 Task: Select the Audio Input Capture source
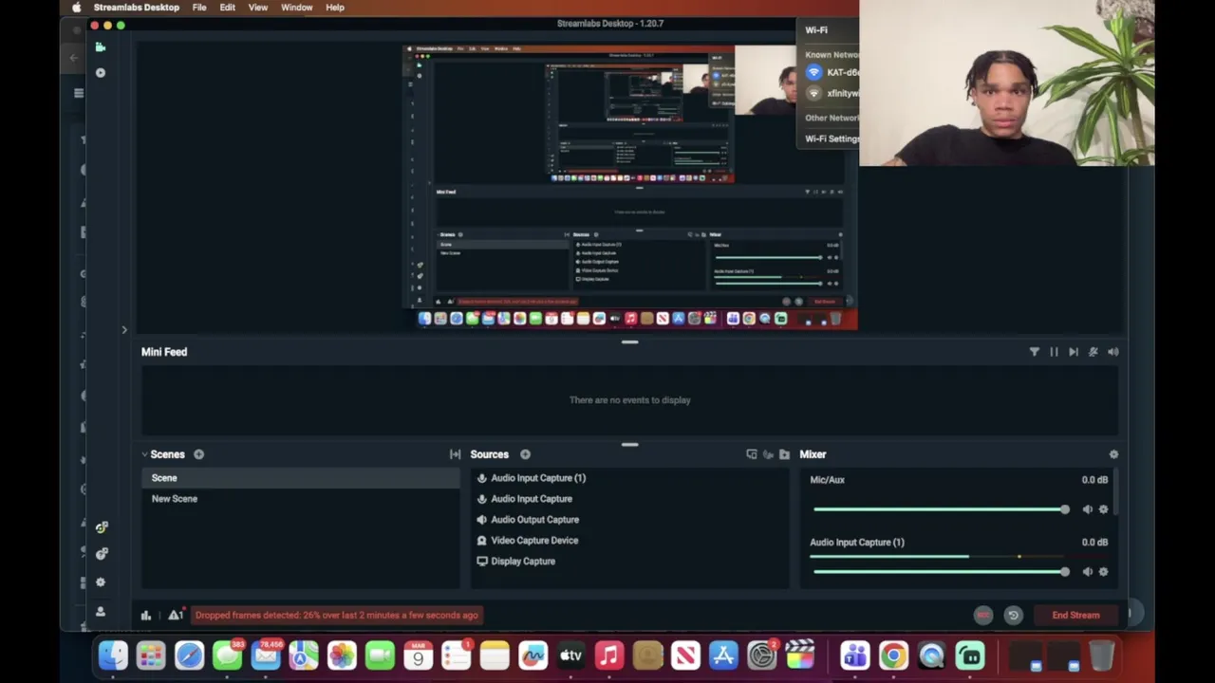coord(629,499)
